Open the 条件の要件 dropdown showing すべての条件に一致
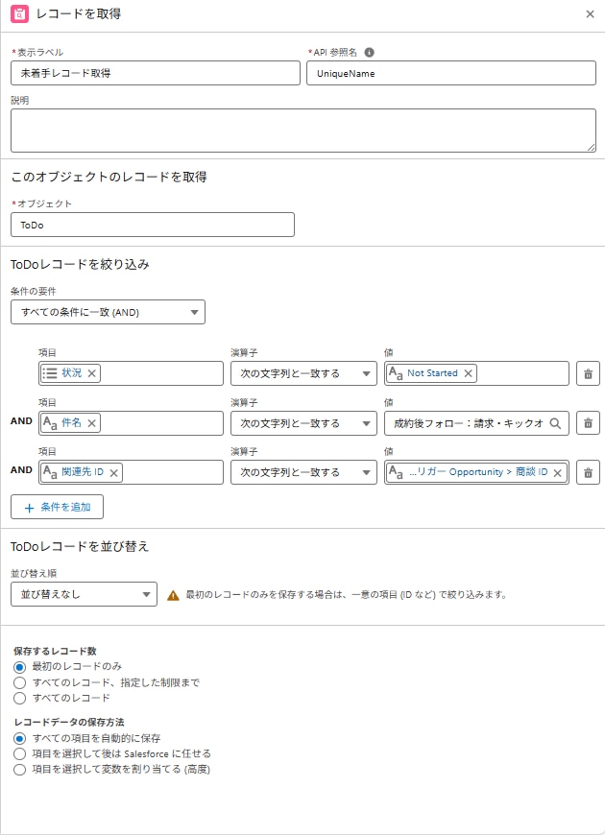 (x=106, y=312)
